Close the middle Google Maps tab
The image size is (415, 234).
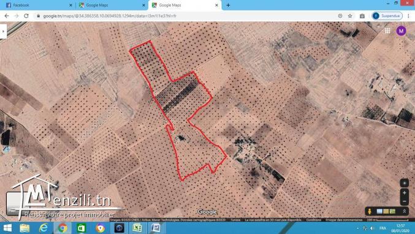143,6
